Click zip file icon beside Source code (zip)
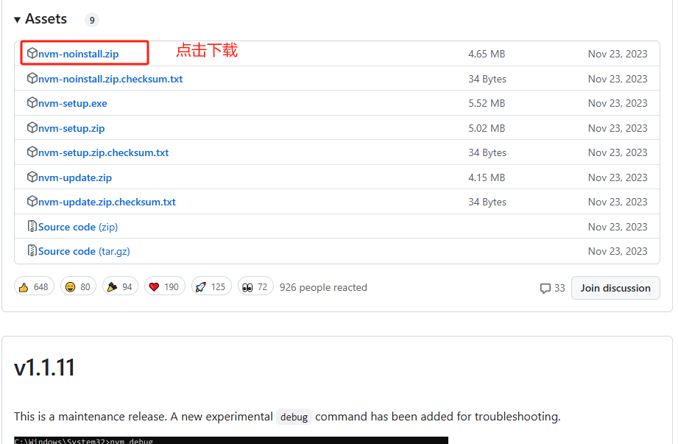678x444 pixels. (32, 226)
